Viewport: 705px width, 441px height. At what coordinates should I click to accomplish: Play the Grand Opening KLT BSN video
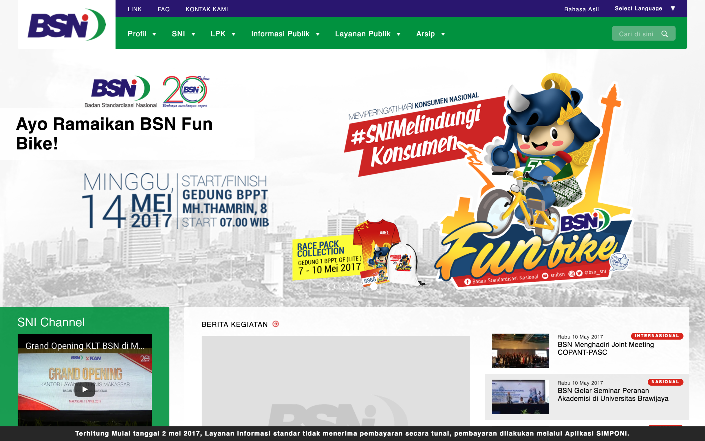coord(85,389)
